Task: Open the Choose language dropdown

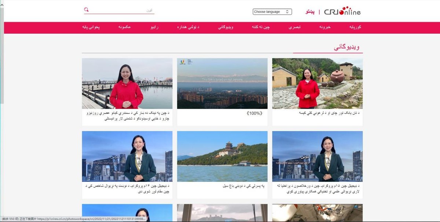Action: pyautogui.click(x=272, y=12)
